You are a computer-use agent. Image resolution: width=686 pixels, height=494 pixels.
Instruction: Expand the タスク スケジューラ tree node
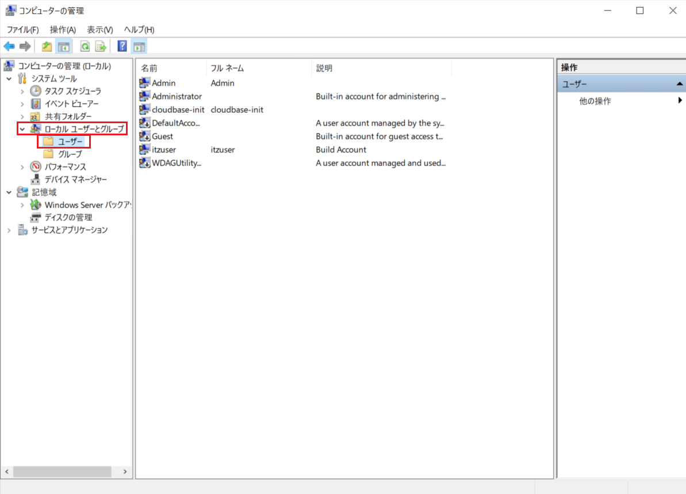(x=22, y=92)
